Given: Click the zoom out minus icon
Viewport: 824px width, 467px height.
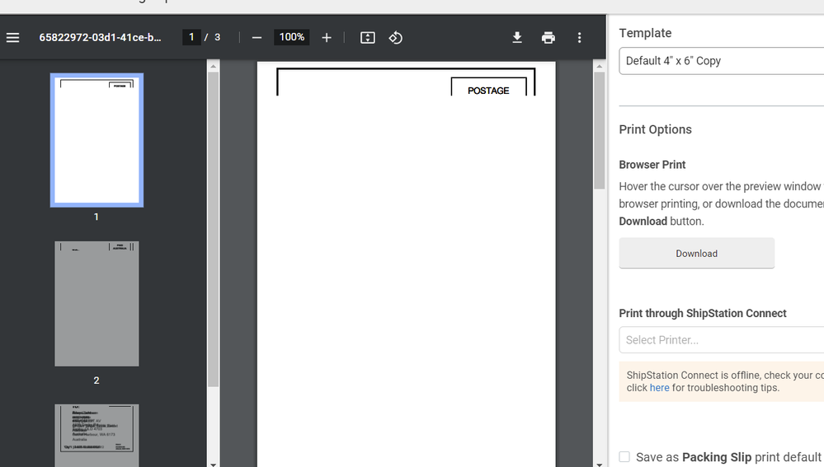Looking at the screenshot, I should pyautogui.click(x=257, y=38).
